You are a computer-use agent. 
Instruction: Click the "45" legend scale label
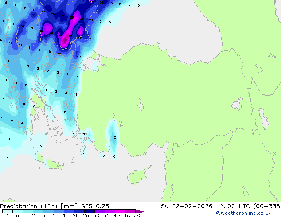(127, 215)
